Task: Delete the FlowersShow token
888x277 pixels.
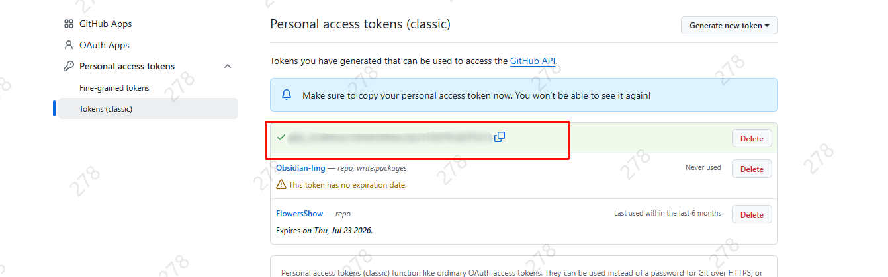Action: point(752,215)
